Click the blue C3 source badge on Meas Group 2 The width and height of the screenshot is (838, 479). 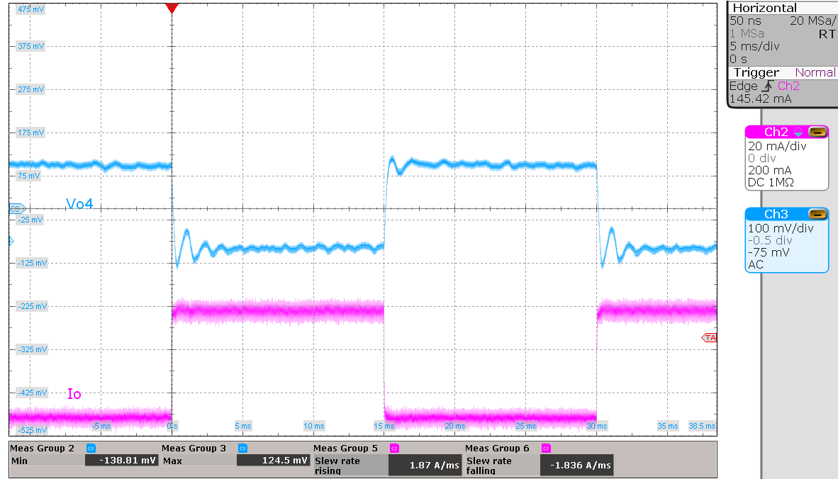click(x=90, y=447)
